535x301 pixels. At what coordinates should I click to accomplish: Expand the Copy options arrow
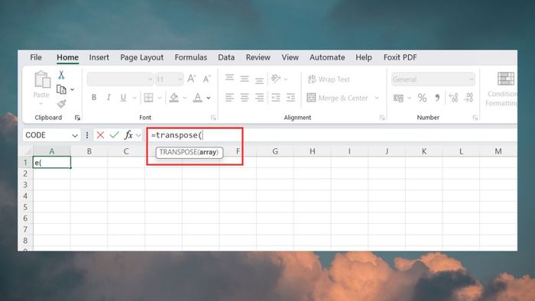coord(73,89)
